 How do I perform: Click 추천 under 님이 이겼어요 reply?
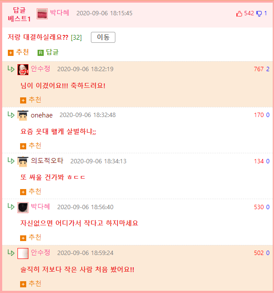pos(35,100)
